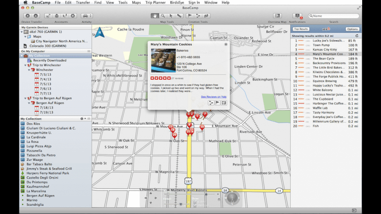Open the My Collection gear dropdown
The height and width of the screenshot is (214, 381).
82,119
